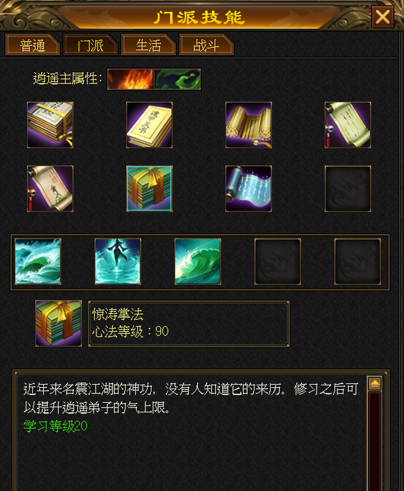Screen dimensions: 404x491
Task: Switch to the 门派 tab
Action: coord(90,45)
